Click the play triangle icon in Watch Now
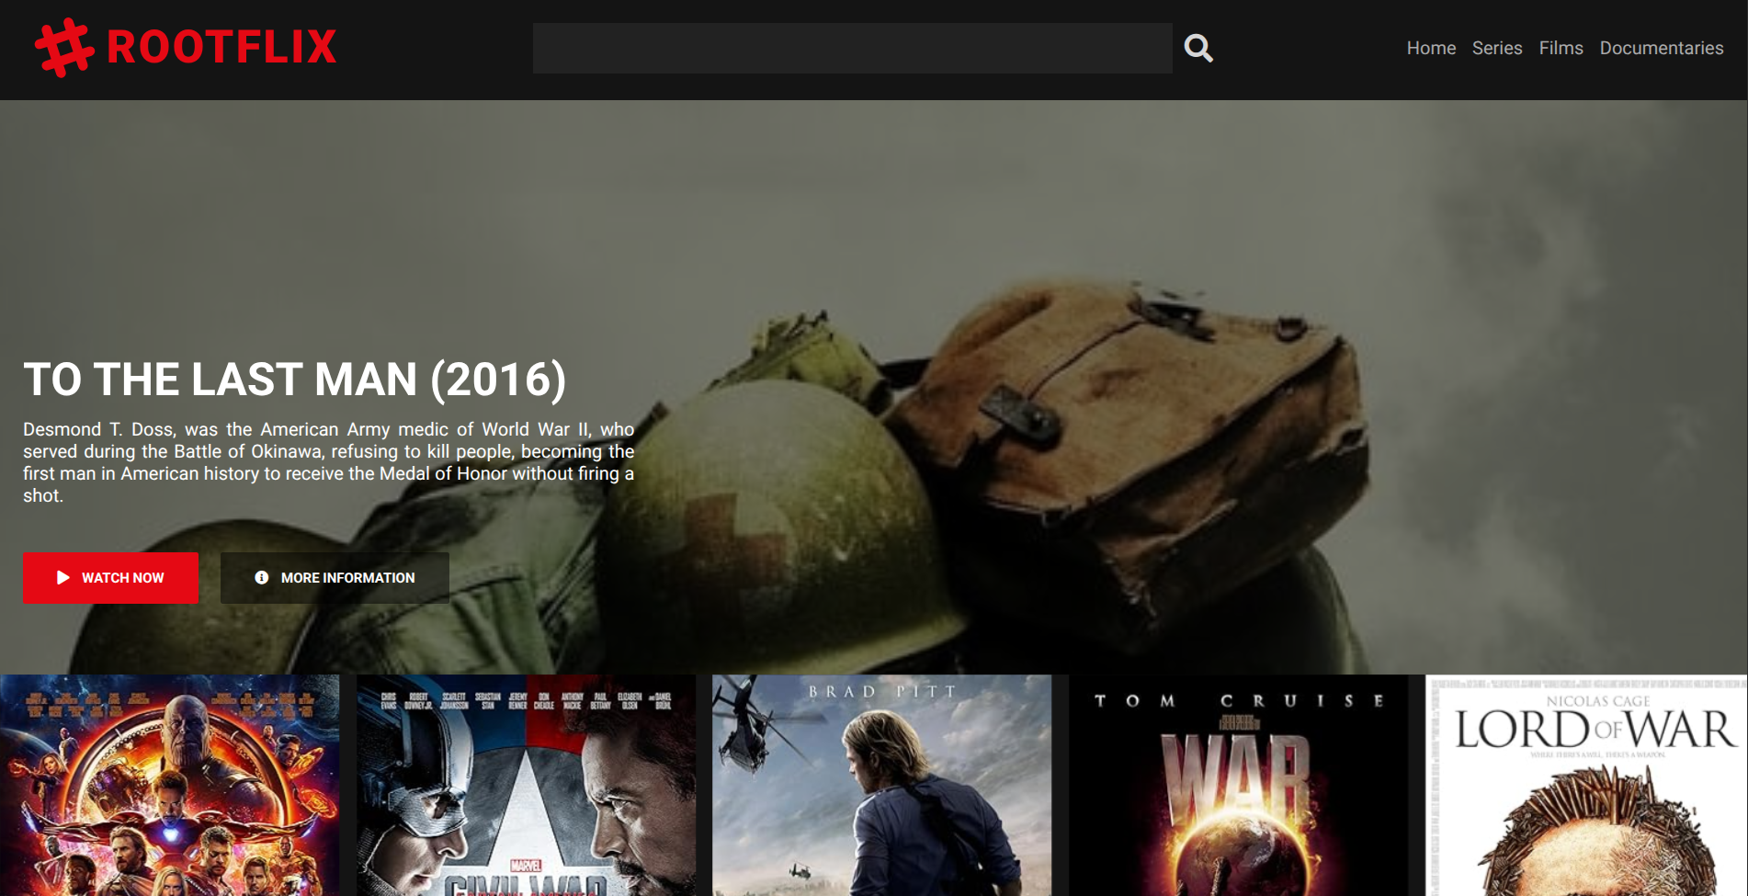This screenshot has width=1748, height=896. 63,577
